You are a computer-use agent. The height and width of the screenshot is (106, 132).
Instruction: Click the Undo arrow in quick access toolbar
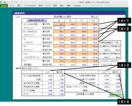8,2
